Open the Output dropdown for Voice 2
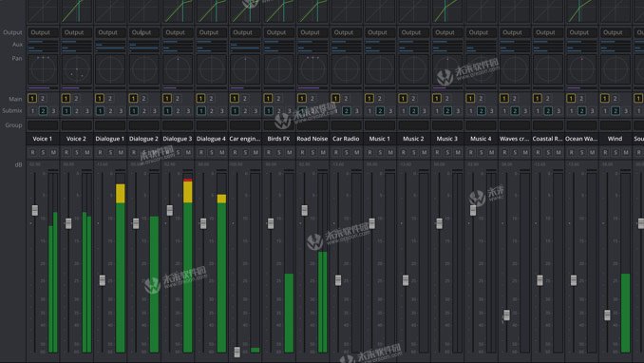 tap(76, 32)
